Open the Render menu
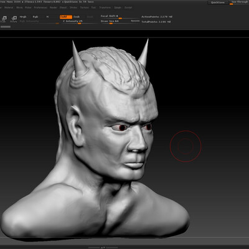This screenshot has width=249, height=249. [54, 7]
